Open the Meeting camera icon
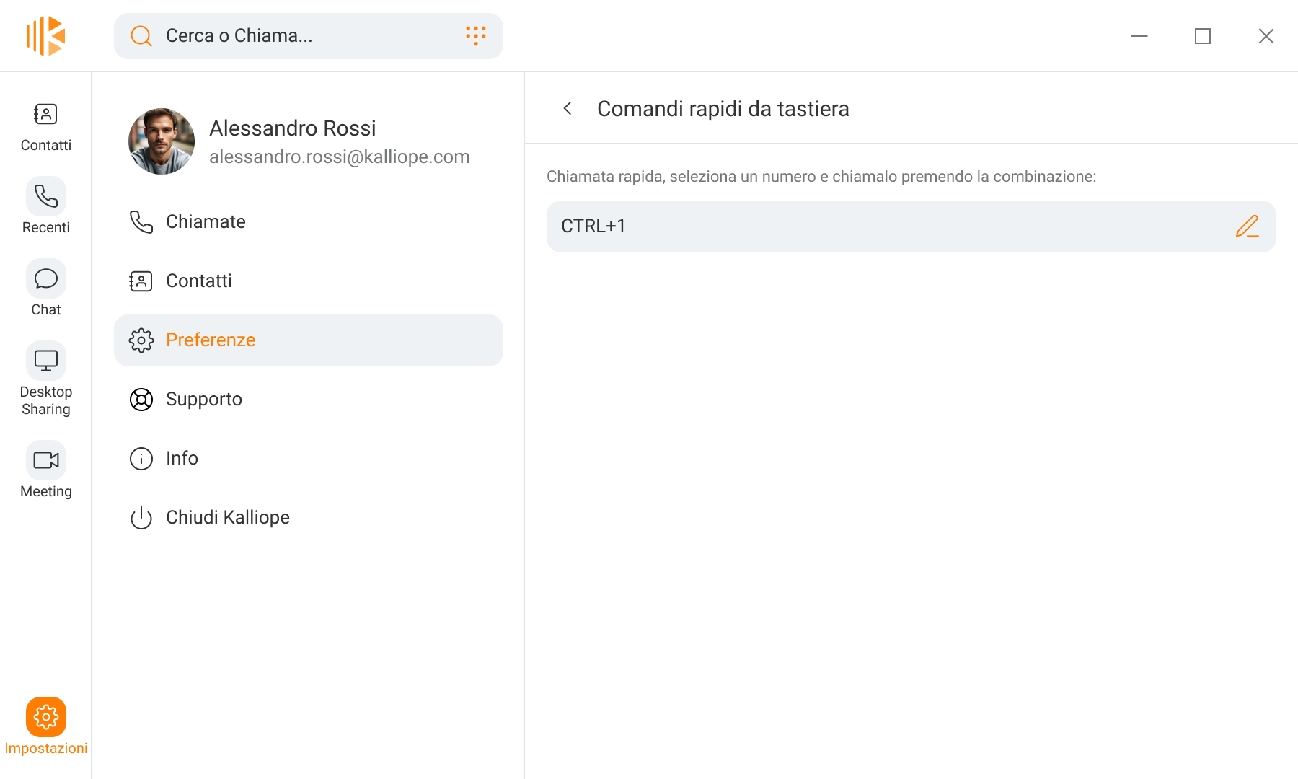Viewport: 1298px width, 779px height. pyautogui.click(x=46, y=460)
